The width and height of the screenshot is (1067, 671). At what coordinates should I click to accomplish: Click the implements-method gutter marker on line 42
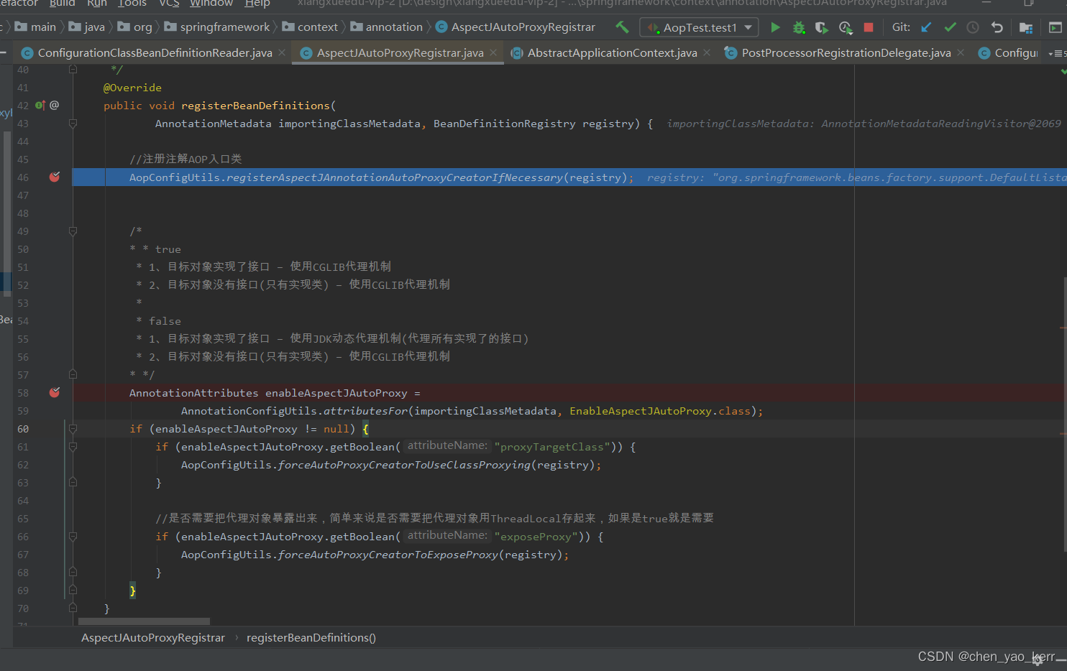tap(40, 106)
